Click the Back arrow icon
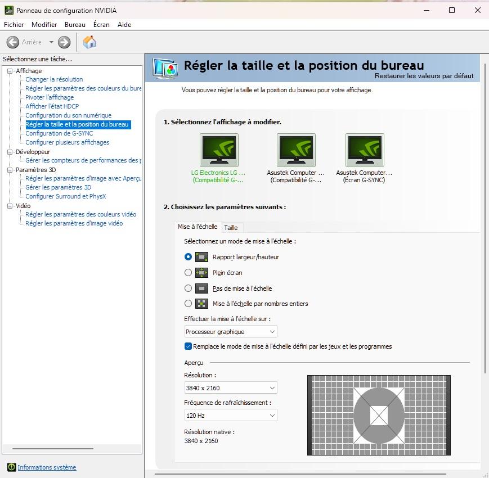This screenshot has height=478, width=489. tap(13, 42)
